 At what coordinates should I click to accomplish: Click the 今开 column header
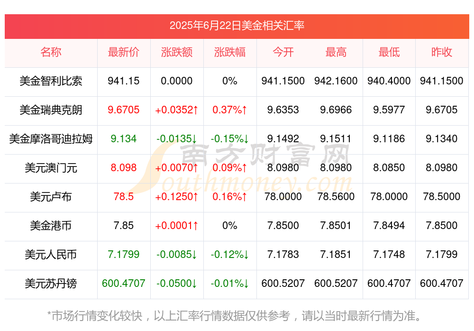click(x=283, y=52)
